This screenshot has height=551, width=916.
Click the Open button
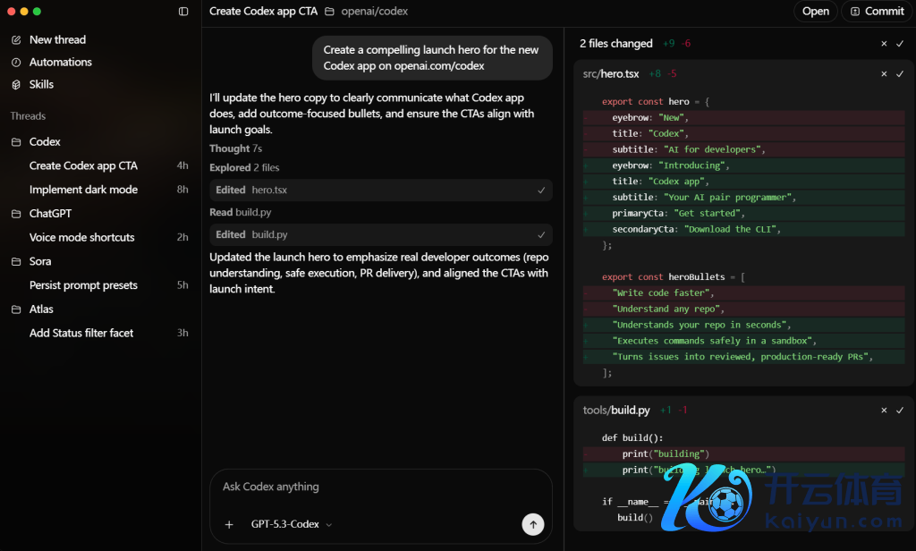(x=815, y=12)
